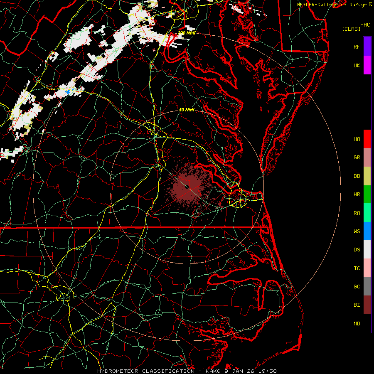Viewport: 374px width, 374px height.
Task: Click the HHC product label
Action: (365, 25)
